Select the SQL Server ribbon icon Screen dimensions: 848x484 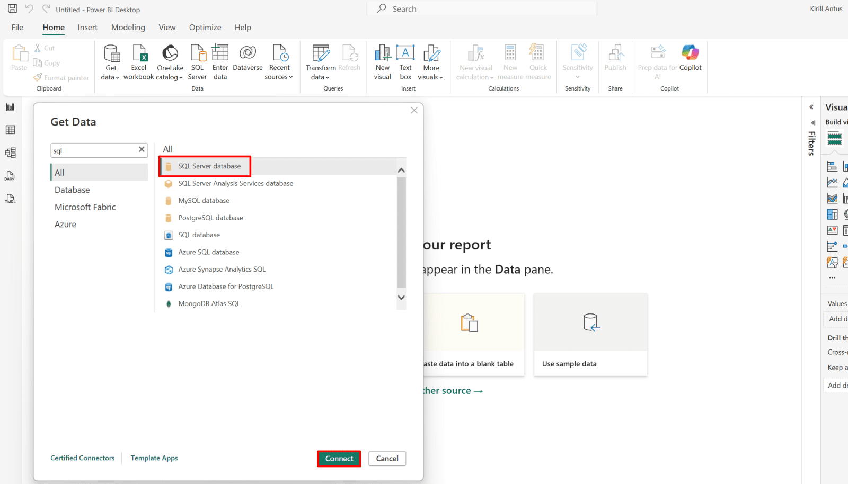point(197,54)
